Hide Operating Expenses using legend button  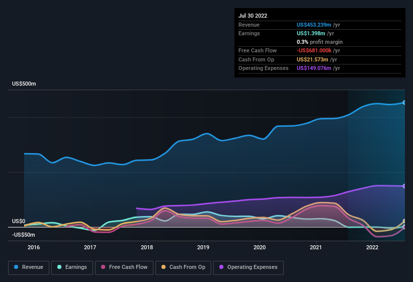coord(248,267)
